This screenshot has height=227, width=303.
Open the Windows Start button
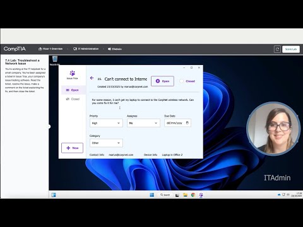pyautogui.click(x=151, y=195)
